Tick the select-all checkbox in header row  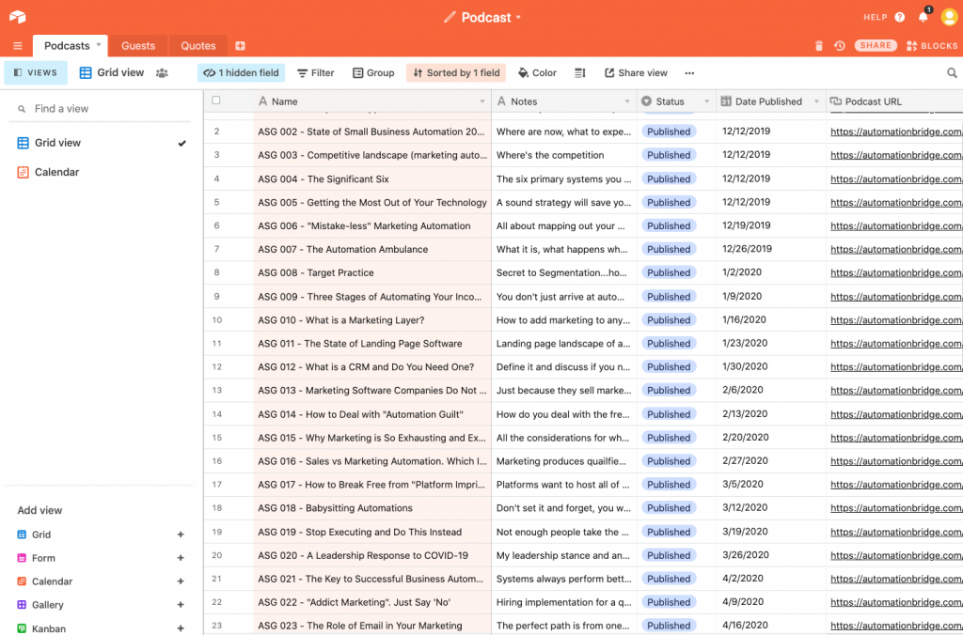point(215,101)
